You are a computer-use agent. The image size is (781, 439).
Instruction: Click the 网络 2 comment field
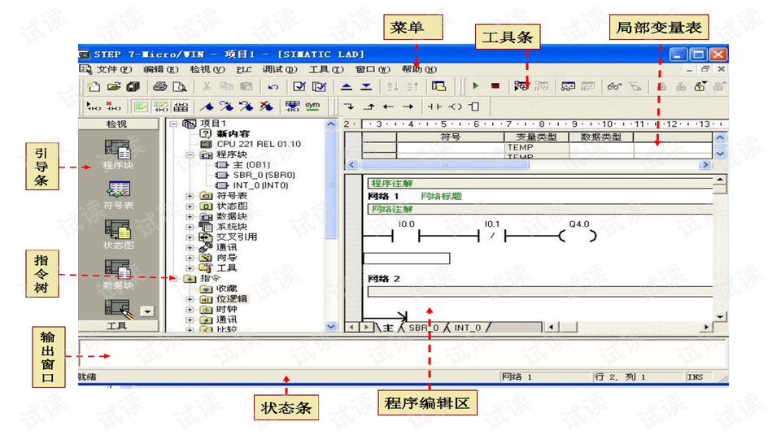tap(539, 292)
